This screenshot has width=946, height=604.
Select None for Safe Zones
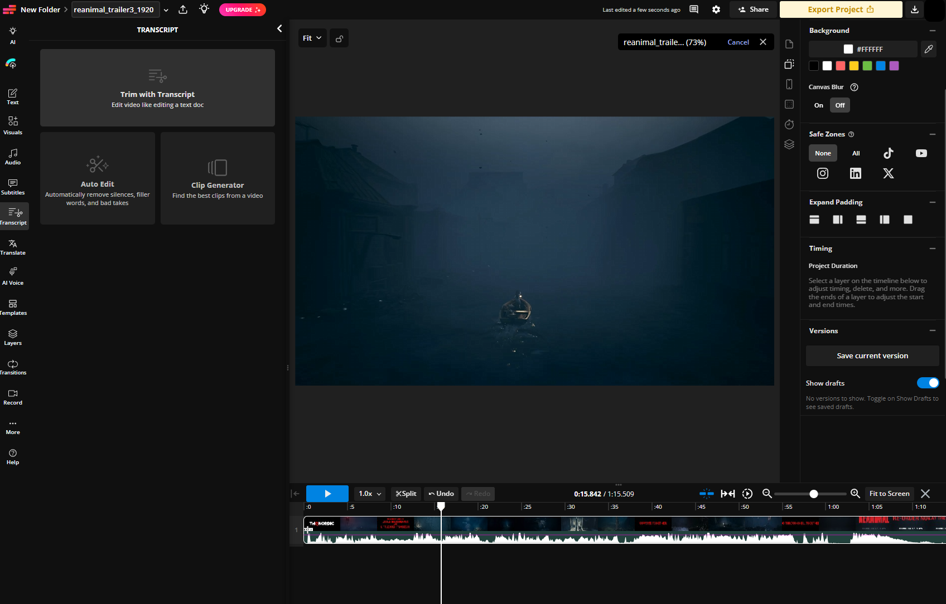(x=823, y=153)
